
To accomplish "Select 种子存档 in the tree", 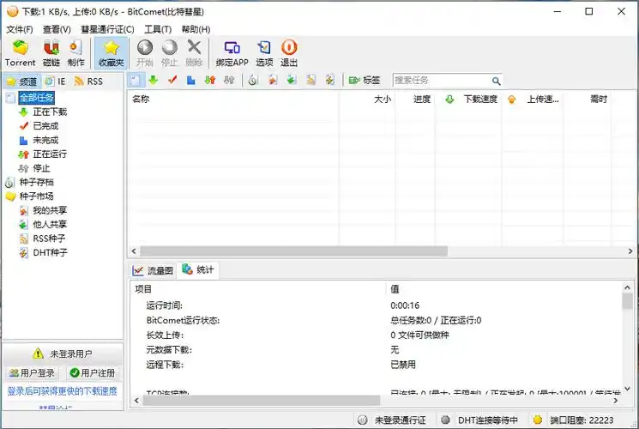I will point(36,182).
